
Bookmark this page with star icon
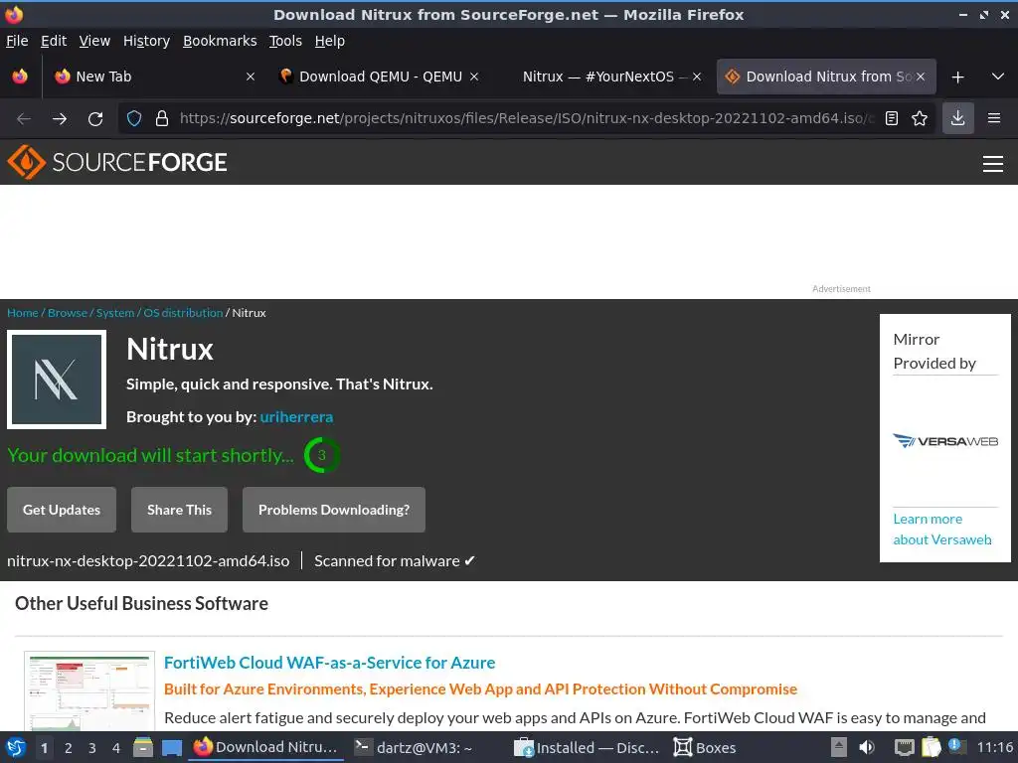pyautogui.click(x=920, y=119)
